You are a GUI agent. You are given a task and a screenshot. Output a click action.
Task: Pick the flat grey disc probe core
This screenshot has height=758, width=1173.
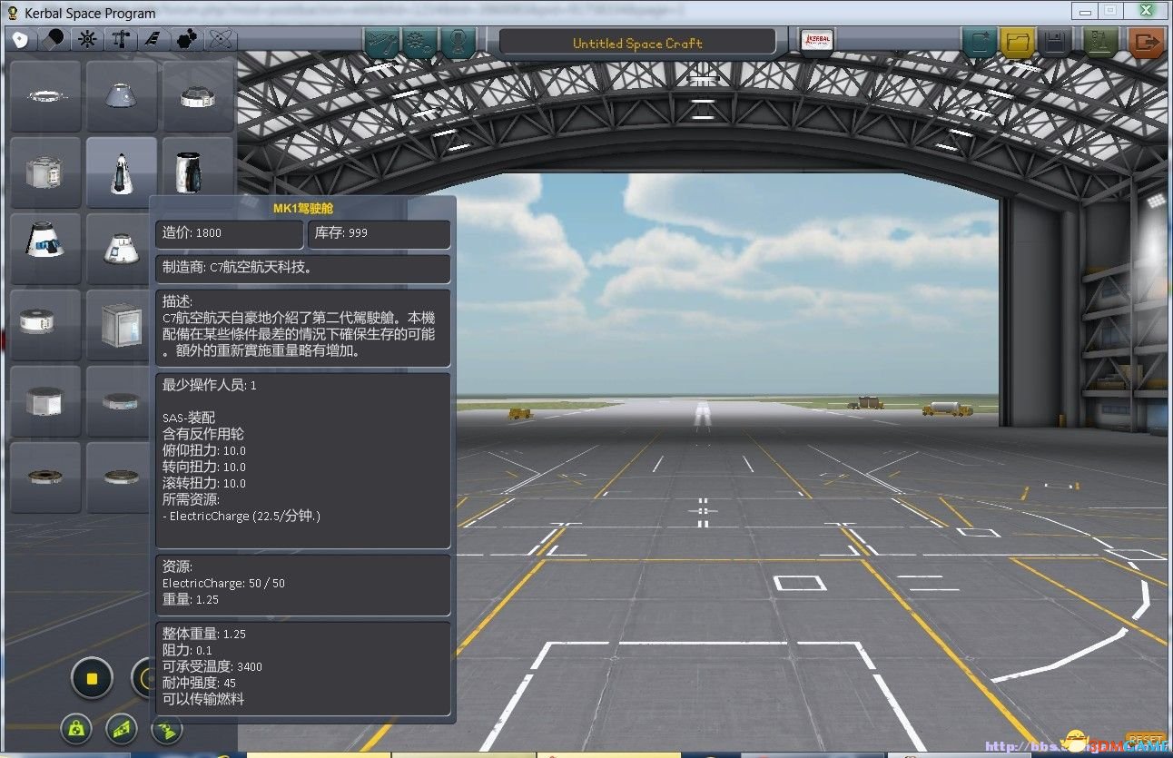pyautogui.click(x=118, y=401)
